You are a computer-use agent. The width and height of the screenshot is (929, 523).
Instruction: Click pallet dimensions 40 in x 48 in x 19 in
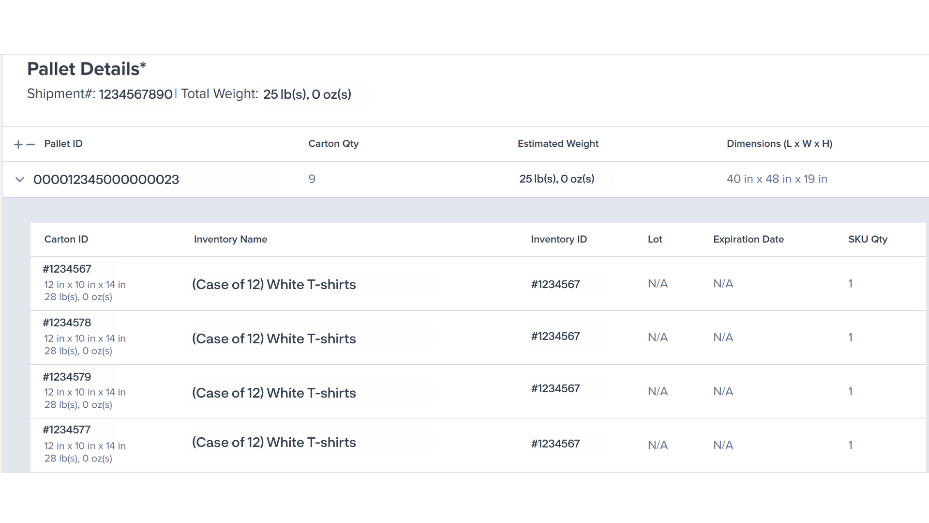point(777,179)
